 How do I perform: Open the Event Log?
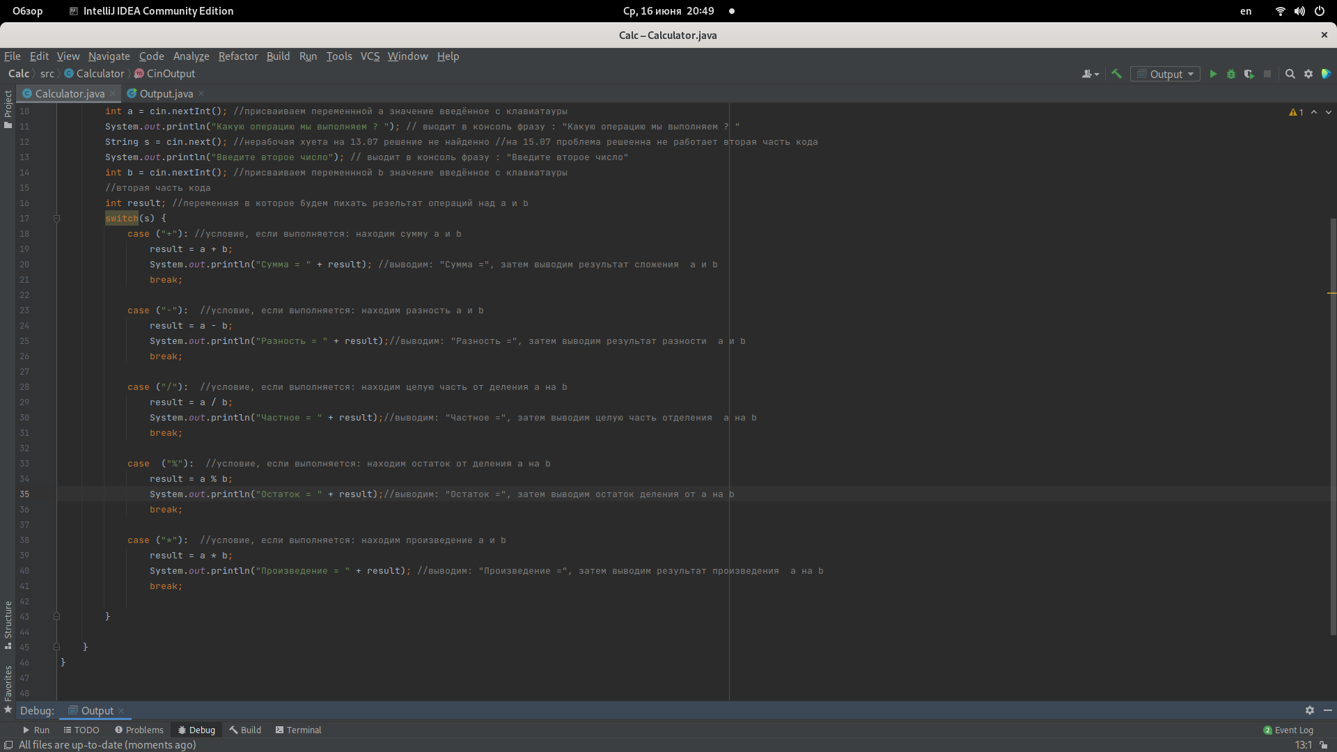point(1288,730)
